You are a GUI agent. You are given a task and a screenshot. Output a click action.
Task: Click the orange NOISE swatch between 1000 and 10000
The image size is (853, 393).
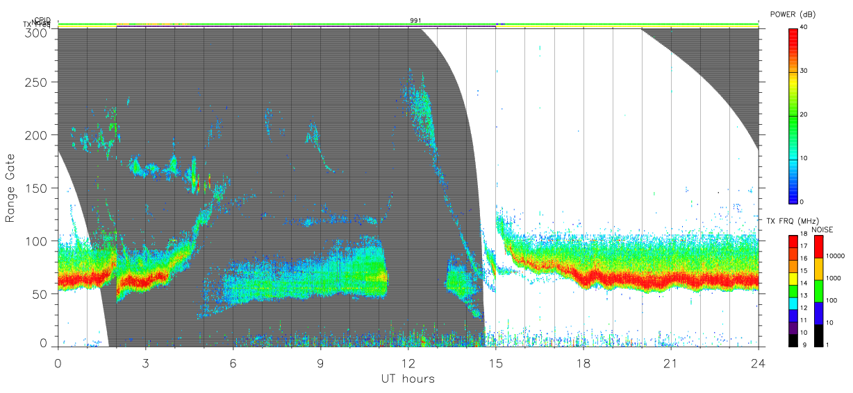(x=818, y=269)
